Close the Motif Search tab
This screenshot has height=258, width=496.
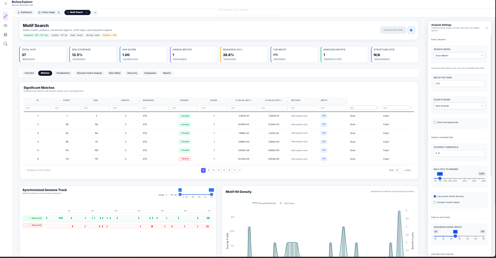(86, 12)
